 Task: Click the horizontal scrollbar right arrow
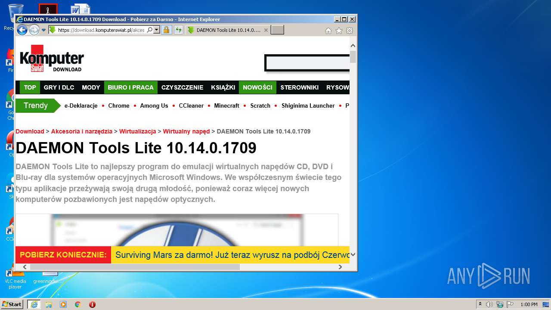[x=340, y=267]
